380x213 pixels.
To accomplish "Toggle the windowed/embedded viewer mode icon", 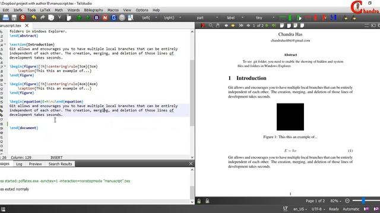I will (373, 25).
